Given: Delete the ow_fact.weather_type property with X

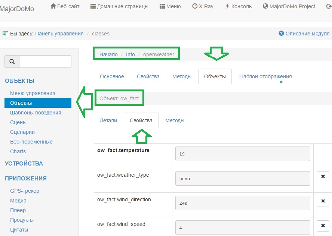Looking at the screenshot, I should click(x=323, y=176).
